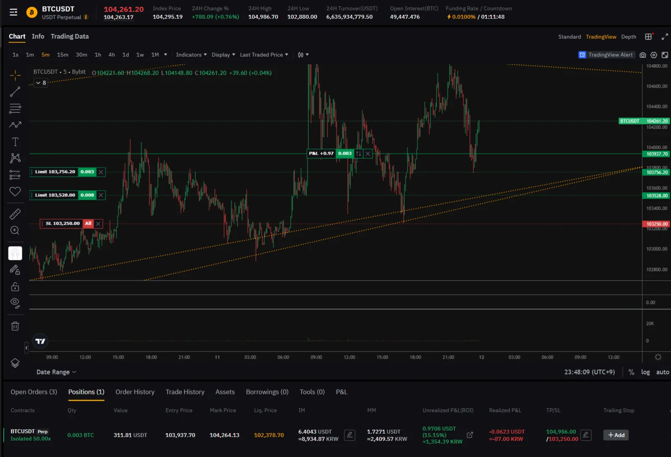Cancel the Limit 103,756.20 order

click(101, 172)
